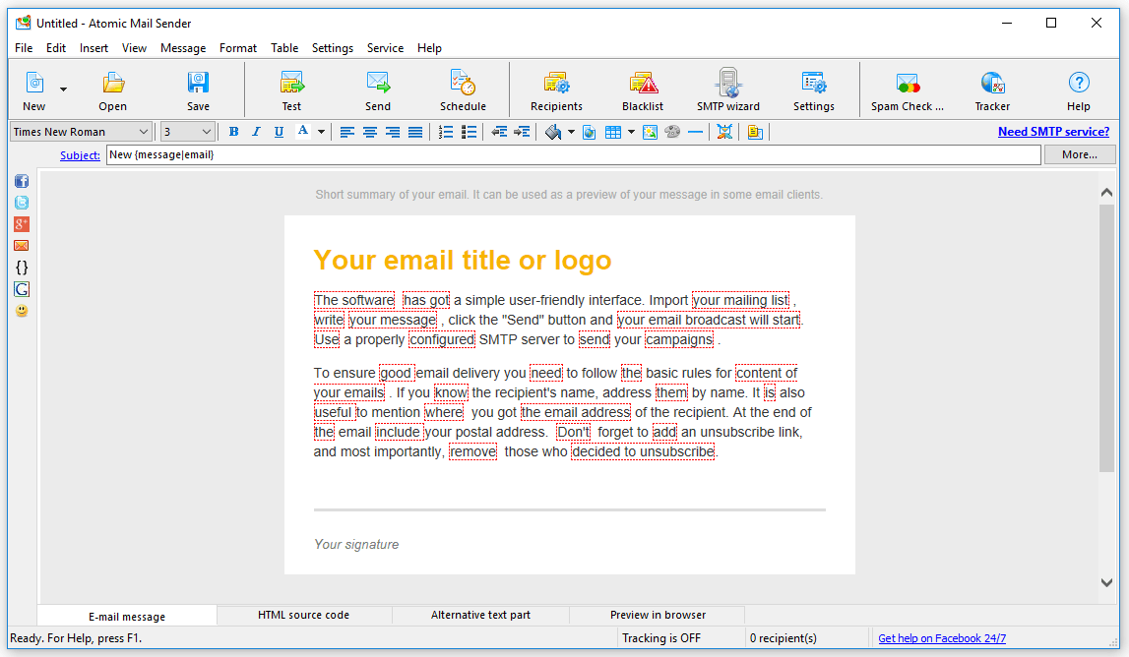Screen dimensions: 1129x657
Task: Click the Google Plus sidebar icon
Action: pyautogui.click(x=22, y=224)
